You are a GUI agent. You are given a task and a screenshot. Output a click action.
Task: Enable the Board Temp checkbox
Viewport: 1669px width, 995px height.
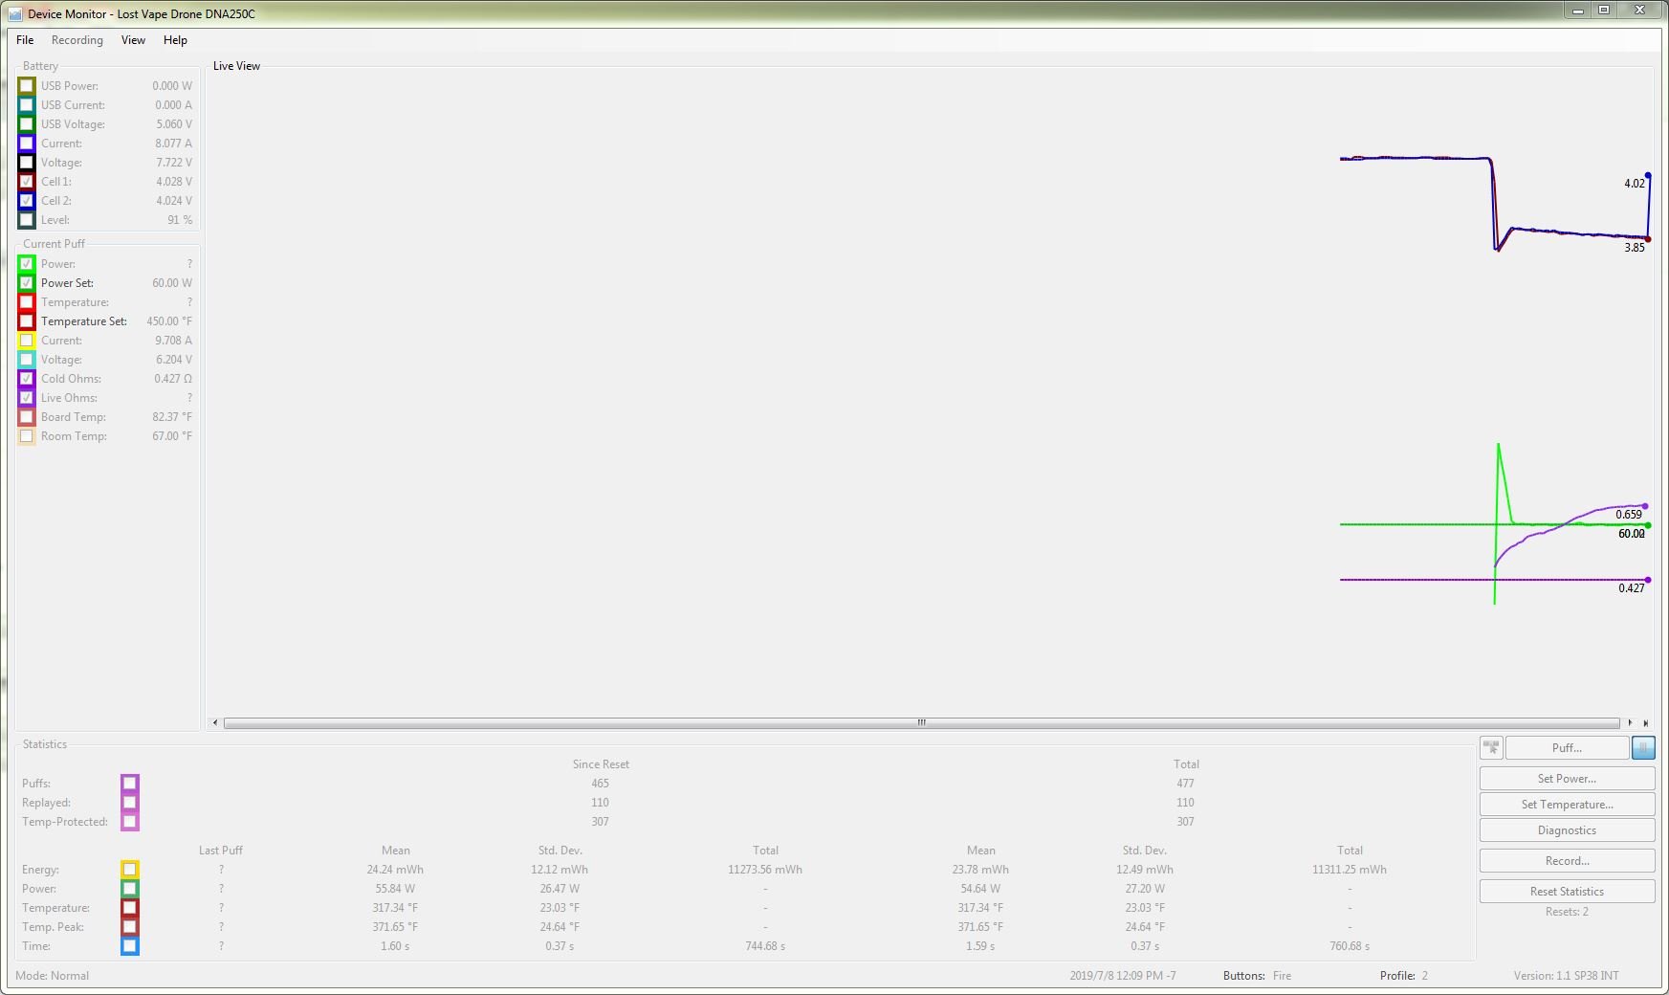tap(27, 417)
